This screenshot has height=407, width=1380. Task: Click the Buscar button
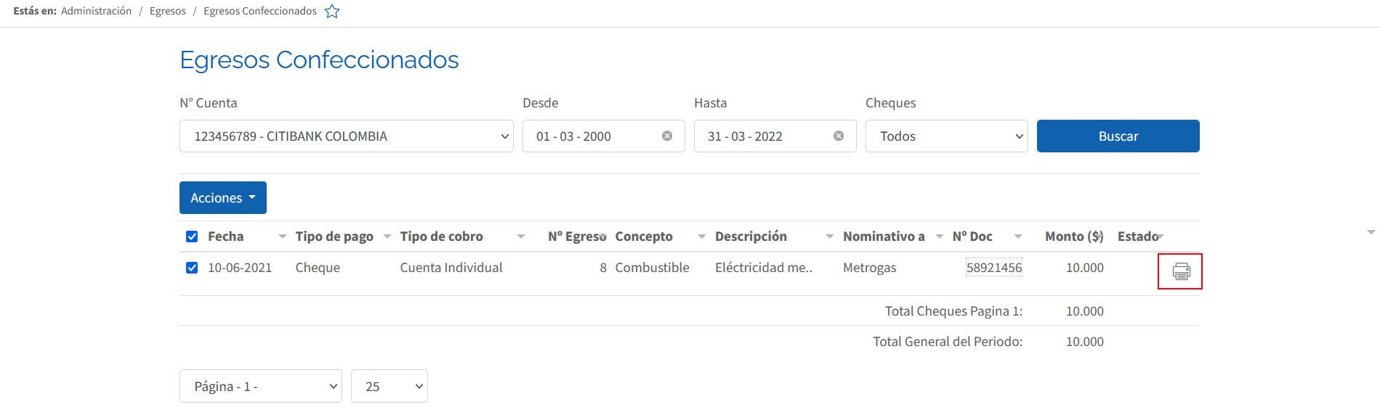point(1118,136)
